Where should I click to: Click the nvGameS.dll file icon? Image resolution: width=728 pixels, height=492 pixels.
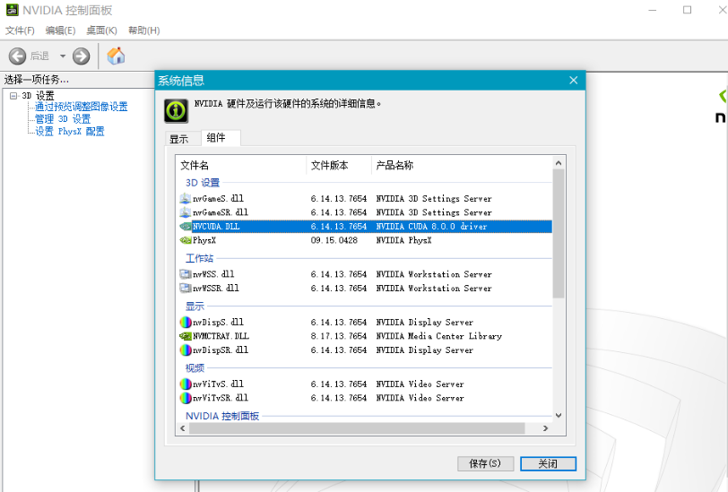tap(186, 199)
